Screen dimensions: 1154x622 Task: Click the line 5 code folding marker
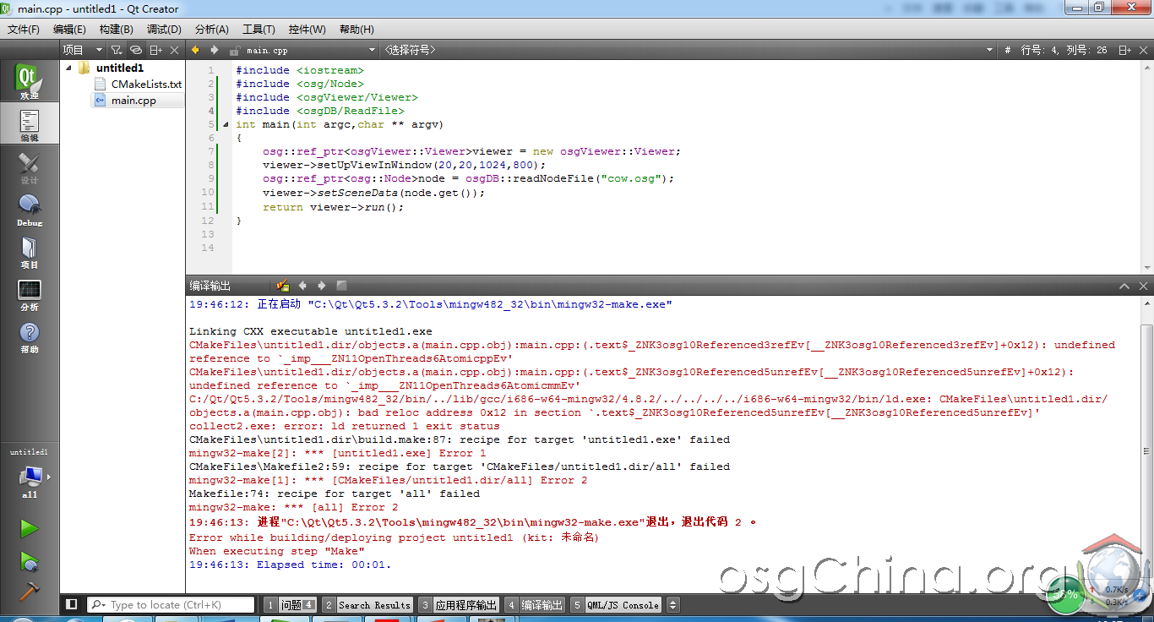(x=226, y=124)
